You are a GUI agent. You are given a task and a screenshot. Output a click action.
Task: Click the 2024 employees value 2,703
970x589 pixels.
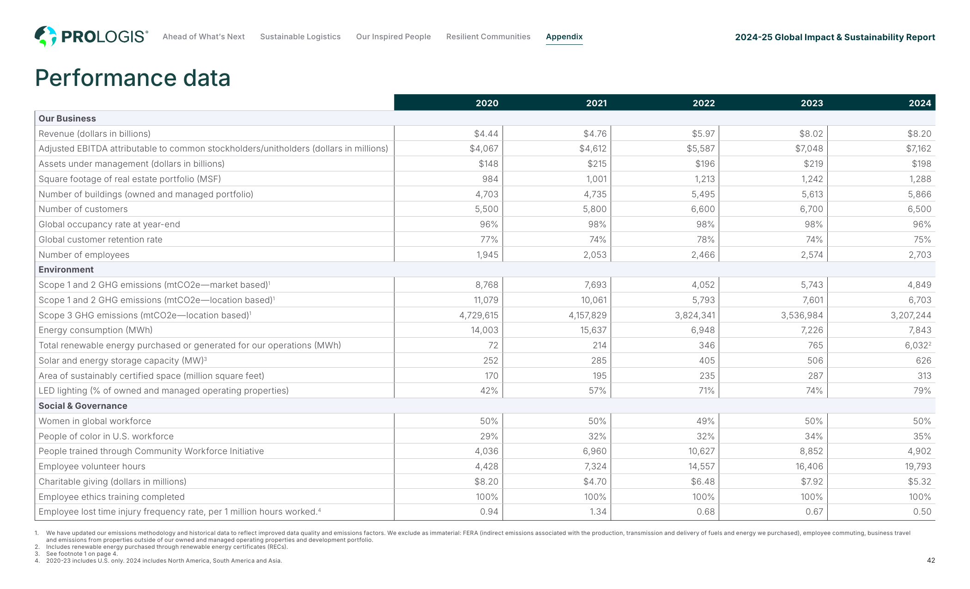(920, 255)
